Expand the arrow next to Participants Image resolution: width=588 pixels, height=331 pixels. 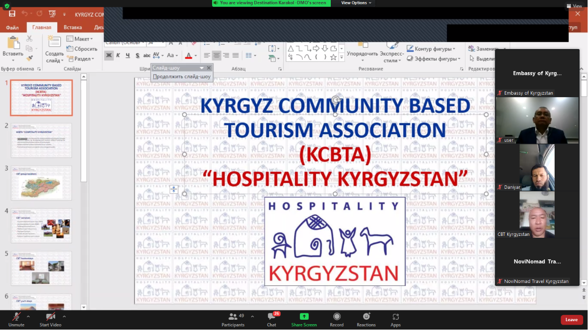click(x=252, y=316)
